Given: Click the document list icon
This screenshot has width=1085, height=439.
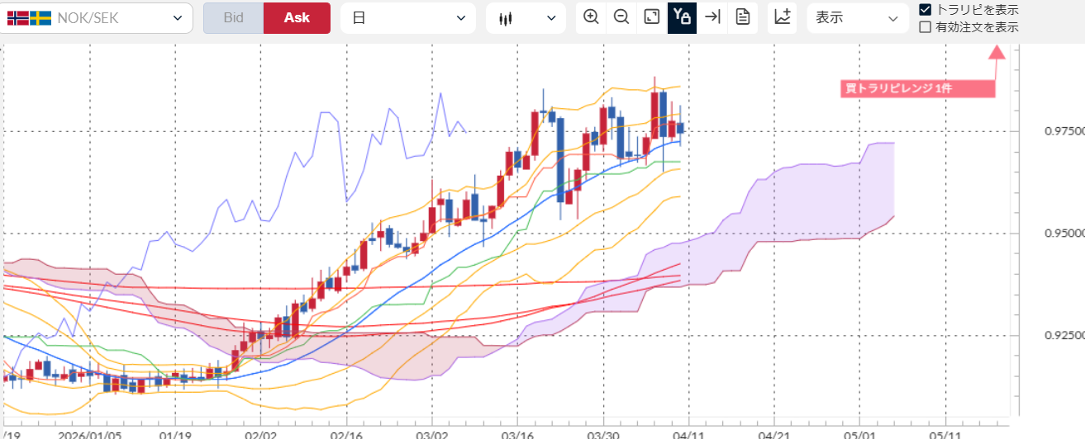Looking at the screenshot, I should (743, 17).
